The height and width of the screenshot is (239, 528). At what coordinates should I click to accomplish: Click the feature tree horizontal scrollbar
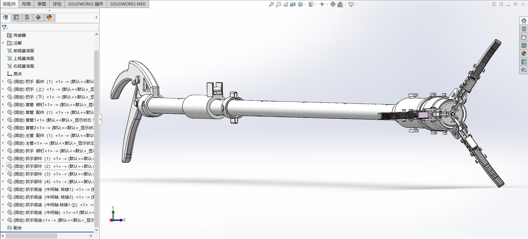pyautogui.click(x=31, y=236)
